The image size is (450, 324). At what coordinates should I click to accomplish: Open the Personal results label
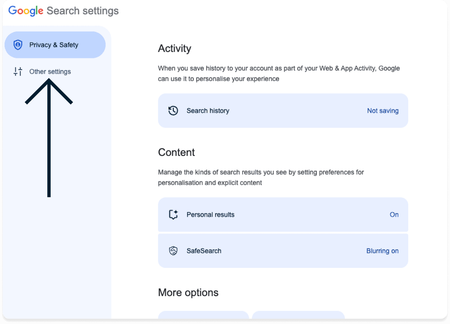point(210,214)
